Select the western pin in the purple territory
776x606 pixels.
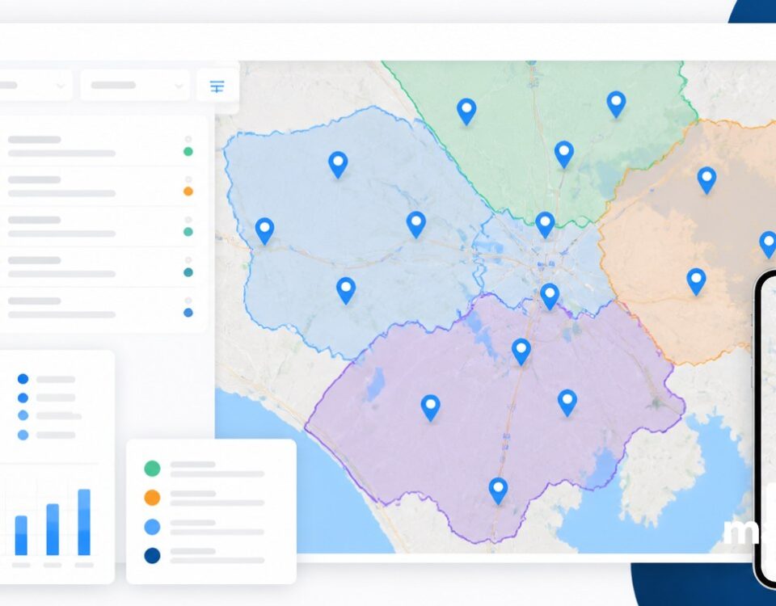click(431, 408)
